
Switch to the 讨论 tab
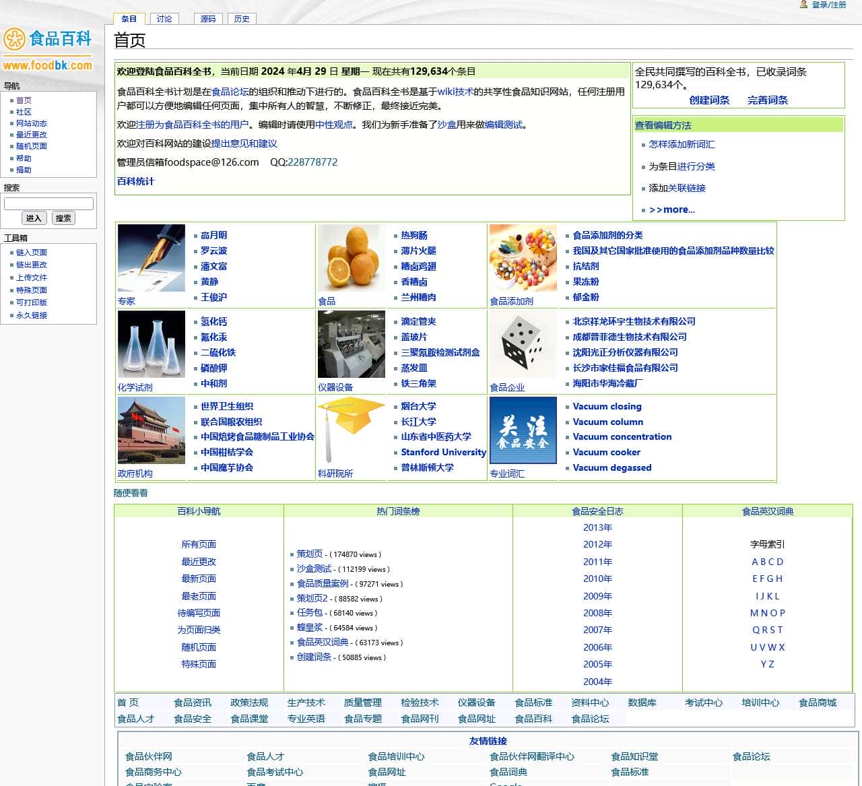point(164,19)
